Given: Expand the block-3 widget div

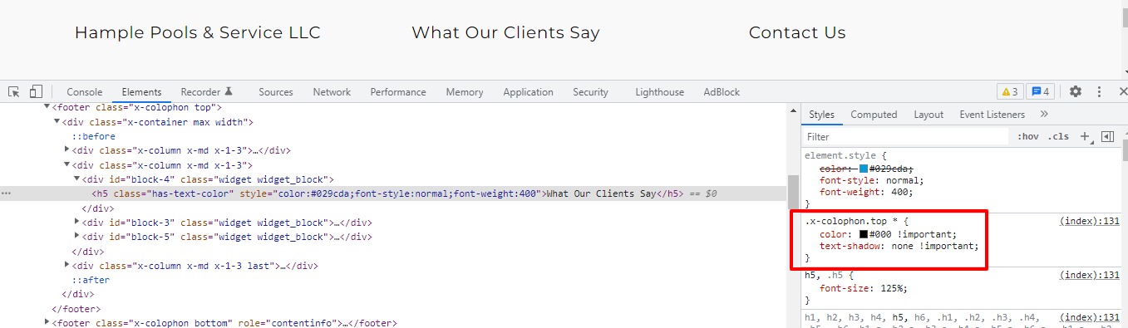Looking at the screenshot, I should coord(76,223).
